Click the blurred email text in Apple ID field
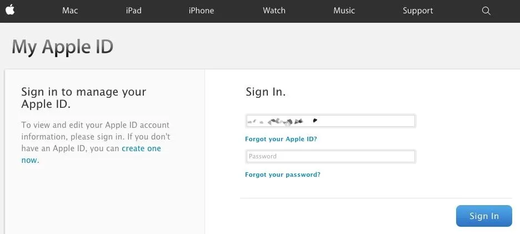 click(282, 121)
